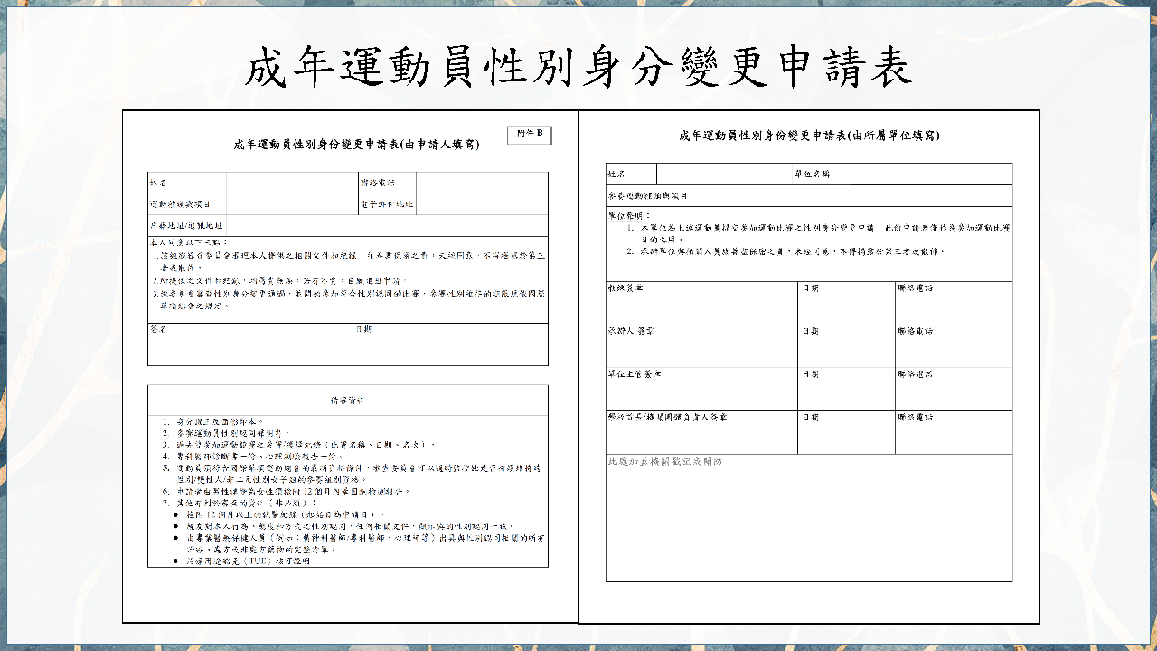Select the 電子郵件地址 label
The height and width of the screenshot is (651, 1157).
click(386, 204)
